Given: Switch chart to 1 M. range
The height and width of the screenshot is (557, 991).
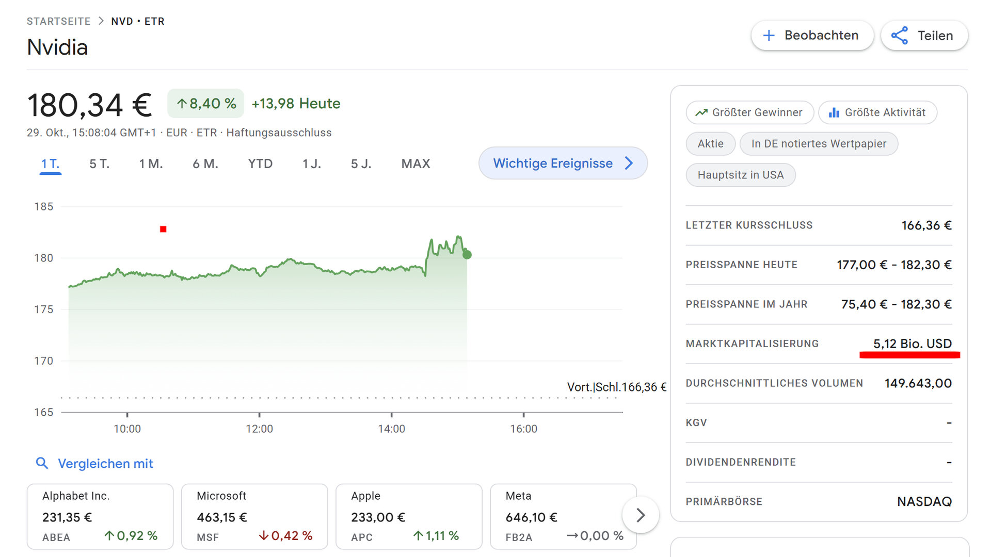Looking at the screenshot, I should pos(151,164).
